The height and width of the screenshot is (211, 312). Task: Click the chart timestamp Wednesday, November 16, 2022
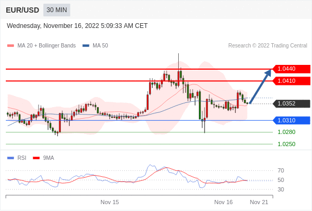[x=77, y=26]
